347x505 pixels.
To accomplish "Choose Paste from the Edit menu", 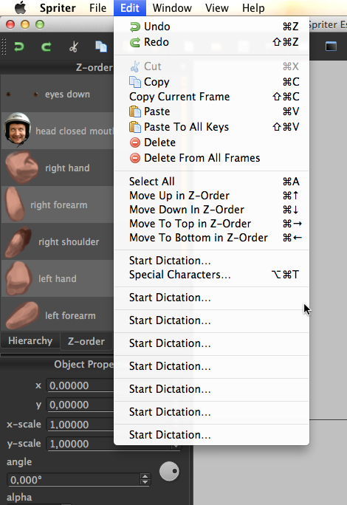I will tap(211, 111).
